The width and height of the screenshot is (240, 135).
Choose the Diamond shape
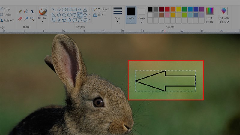pos(59,15)
